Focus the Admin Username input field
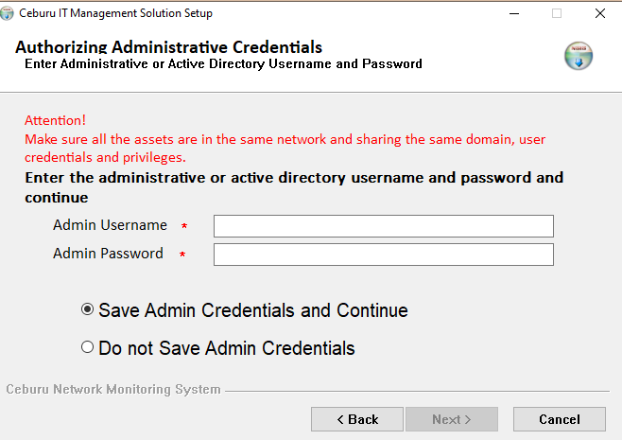Screen dimensions: 622x440 384,226
